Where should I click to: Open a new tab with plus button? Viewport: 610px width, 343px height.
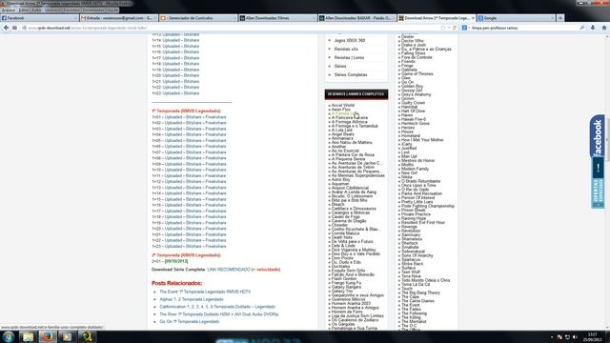[x=560, y=18]
